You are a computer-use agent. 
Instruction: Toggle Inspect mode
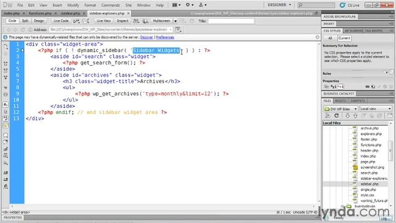123,21
